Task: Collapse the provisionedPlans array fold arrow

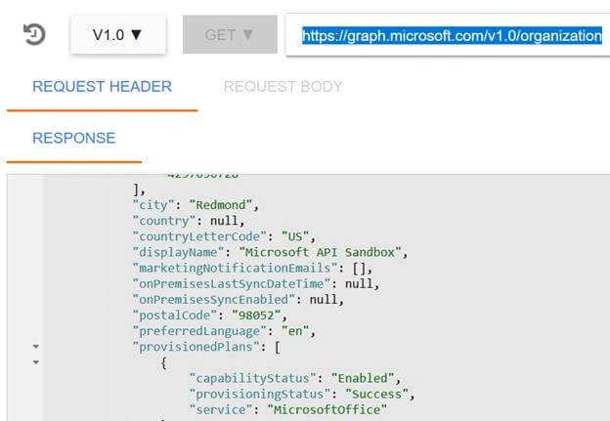Action: [36, 346]
